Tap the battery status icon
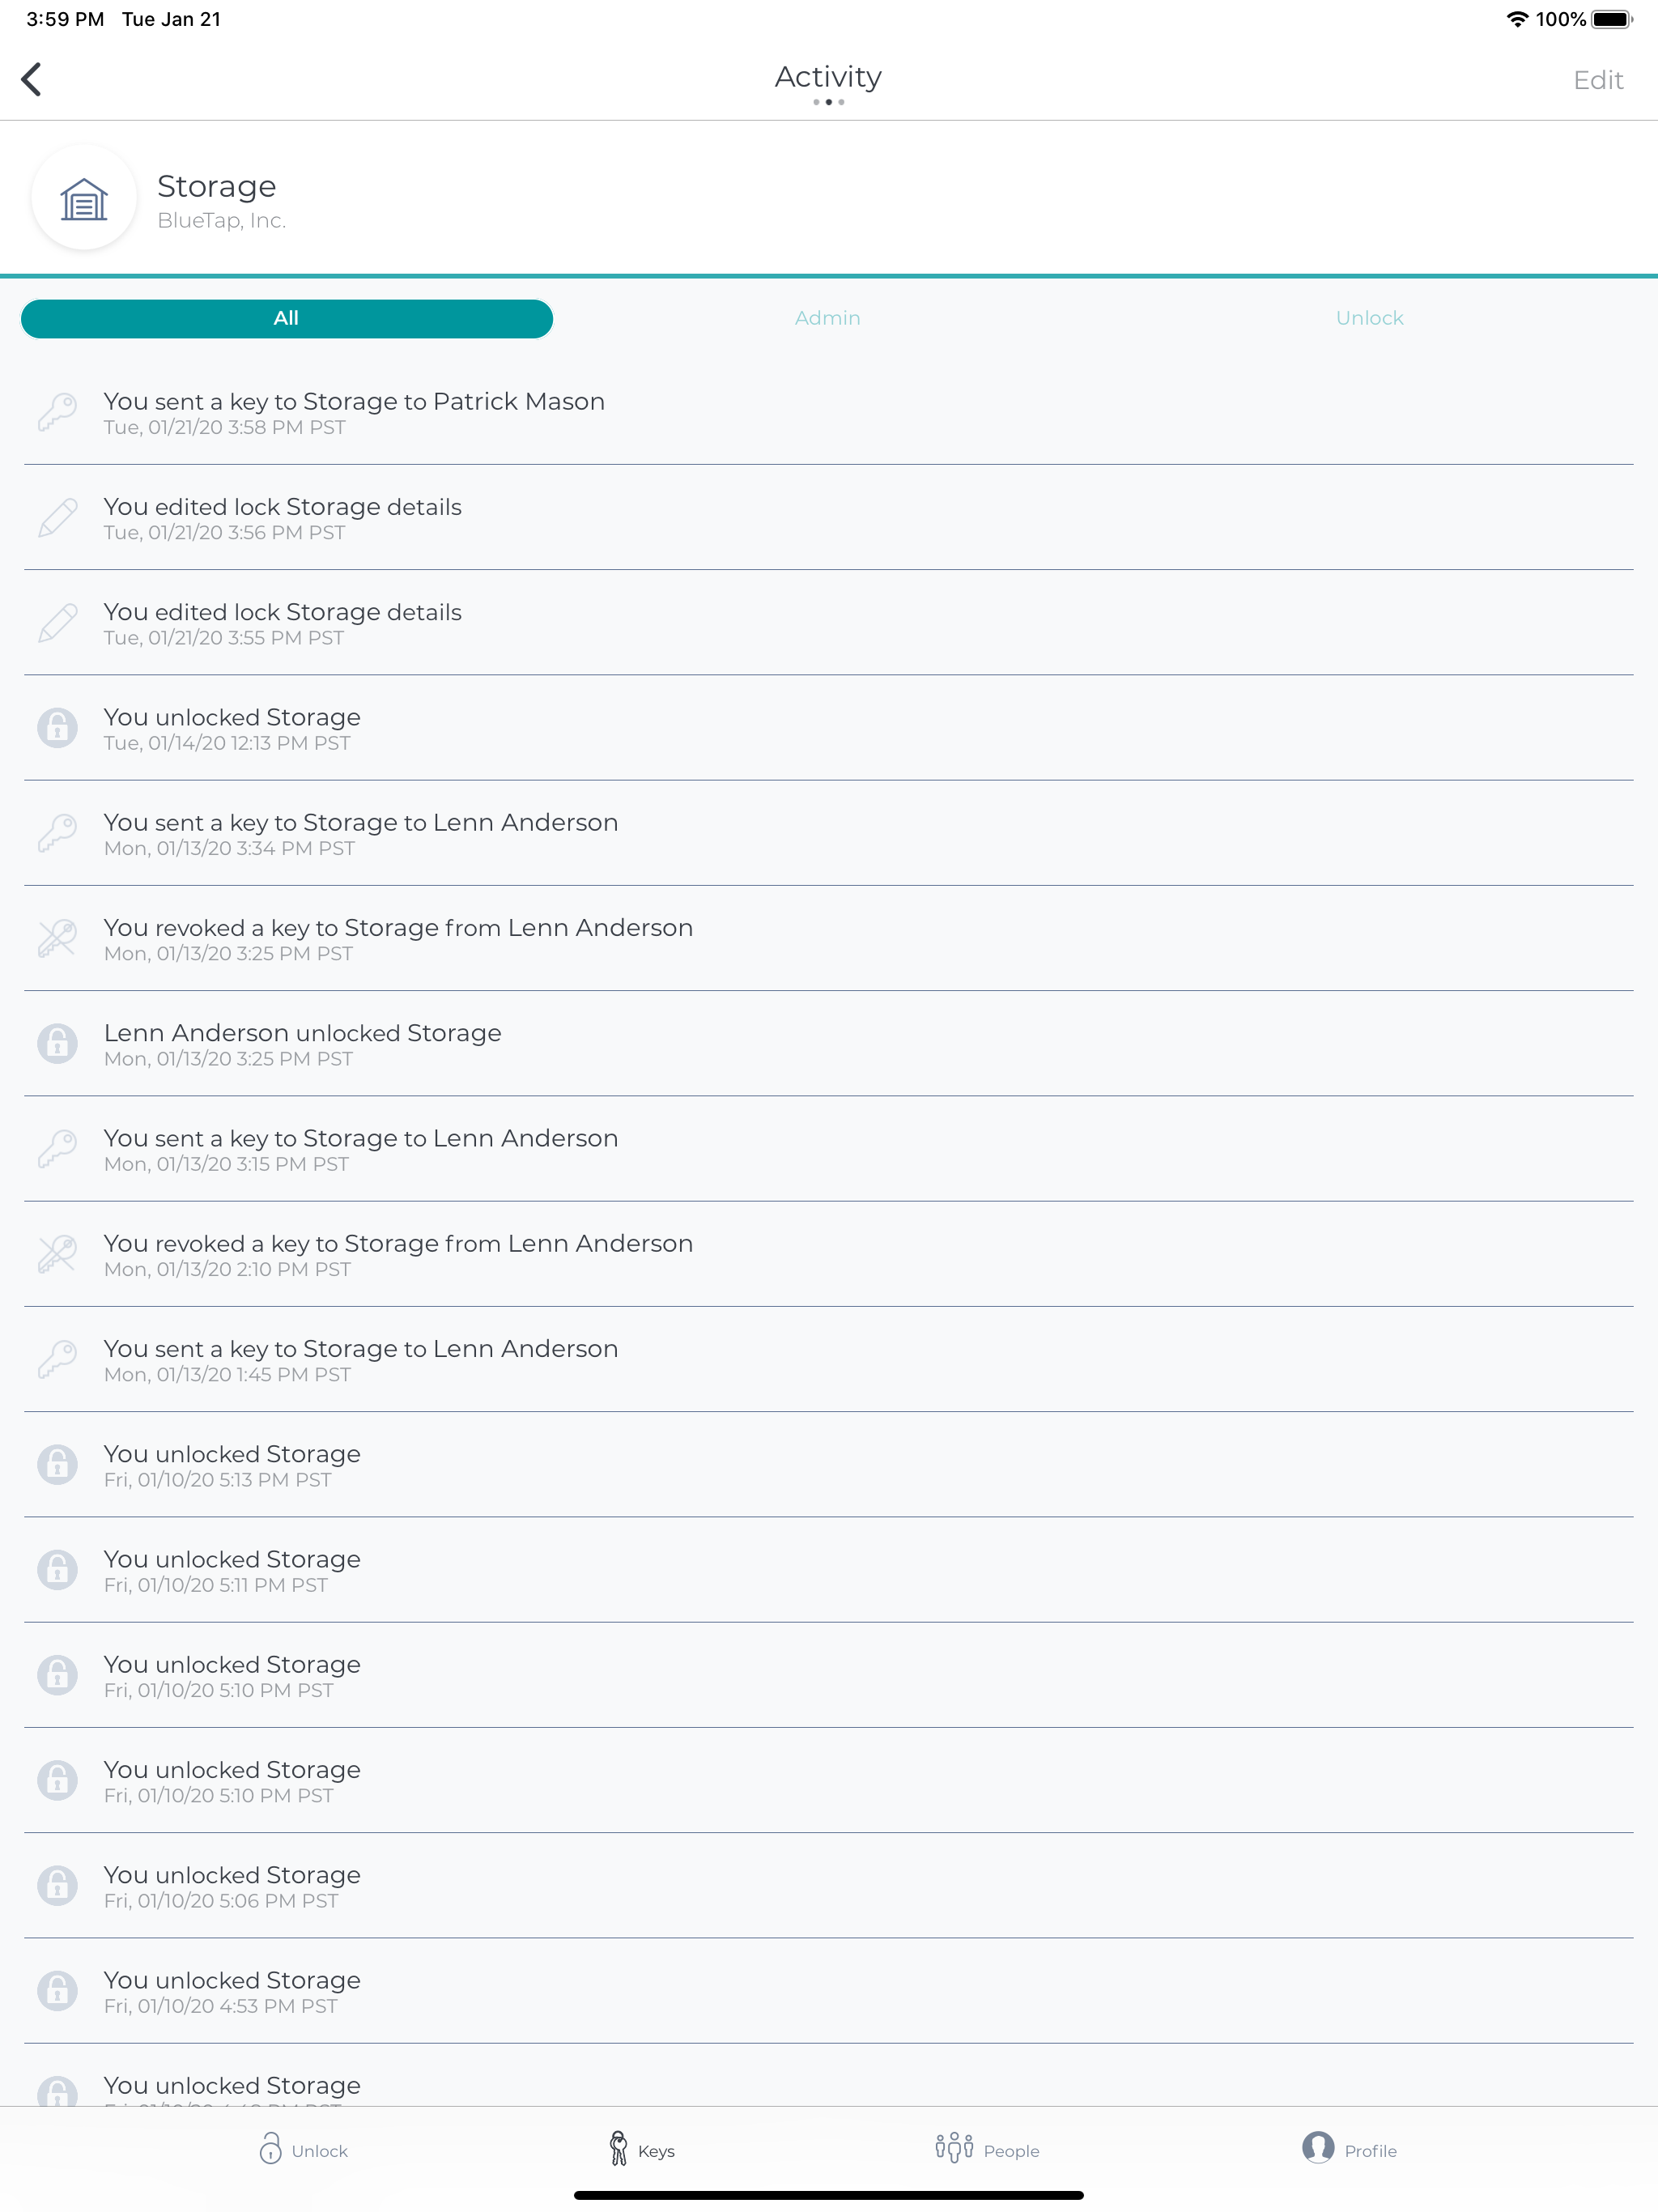This screenshot has width=1658, height=2212. (x=1611, y=19)
